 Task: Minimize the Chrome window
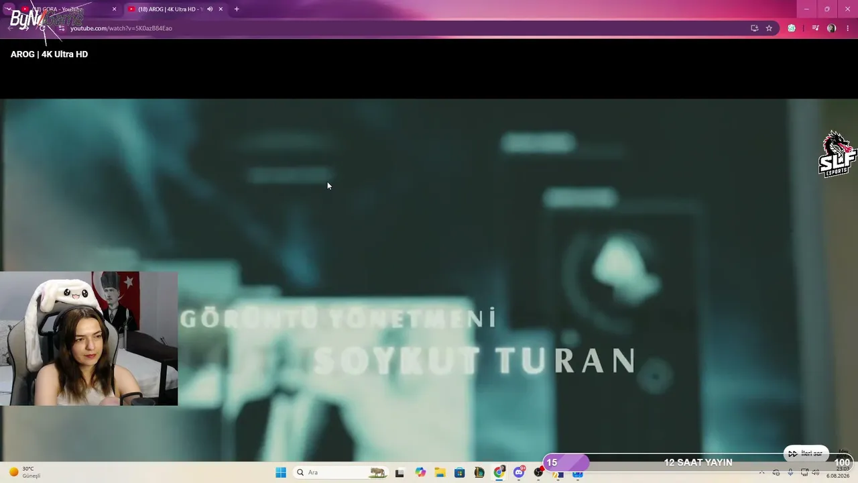[x=806, y=9]
